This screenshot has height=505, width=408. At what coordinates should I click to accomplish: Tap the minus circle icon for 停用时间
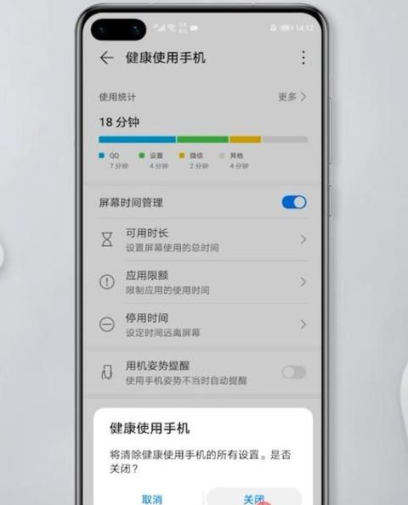coord(107,324)
